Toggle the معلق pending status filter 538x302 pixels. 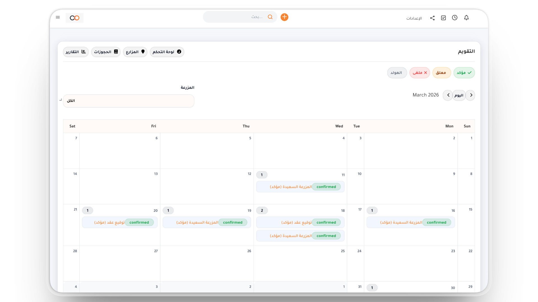click(441, 73)
